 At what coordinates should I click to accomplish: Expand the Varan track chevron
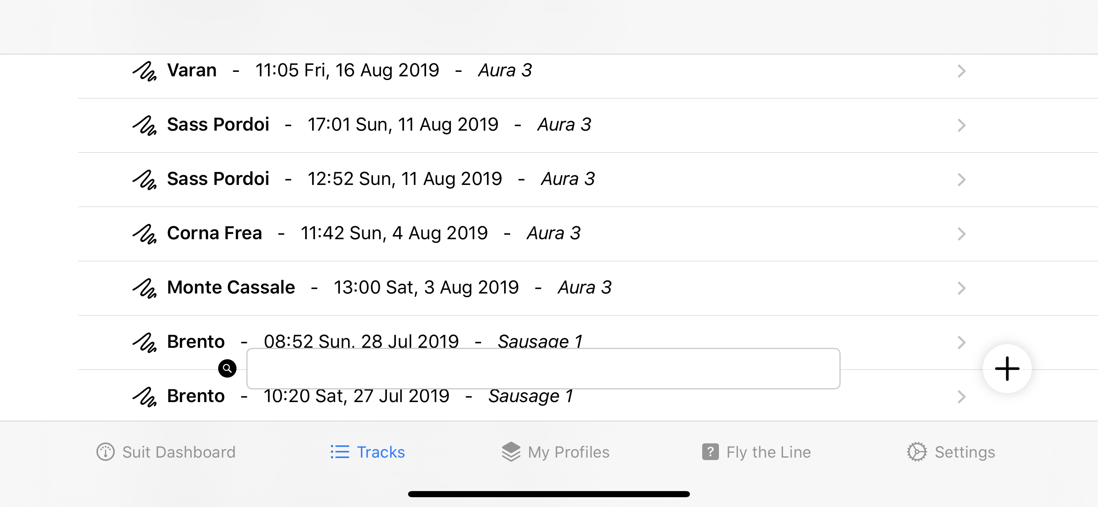click(961, 71)
